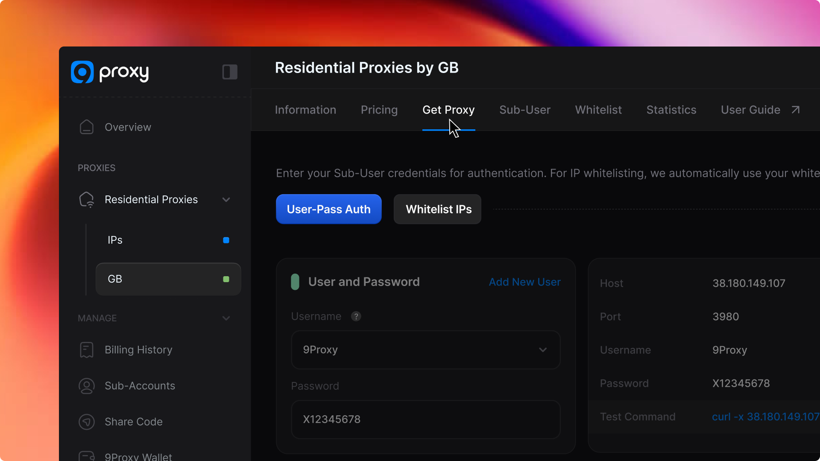Click the Username help question mark
Viewport: 820px width, 461px height.
click(x=356, y=316)
